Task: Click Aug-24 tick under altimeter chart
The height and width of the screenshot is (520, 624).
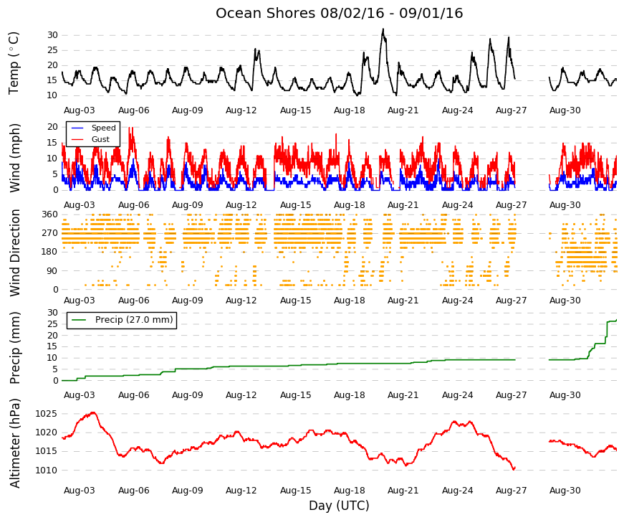Action: pos(457,491)
